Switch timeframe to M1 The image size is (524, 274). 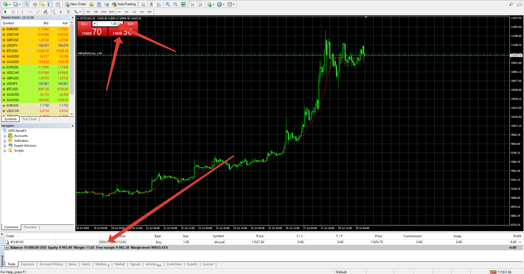click(88, 12)
